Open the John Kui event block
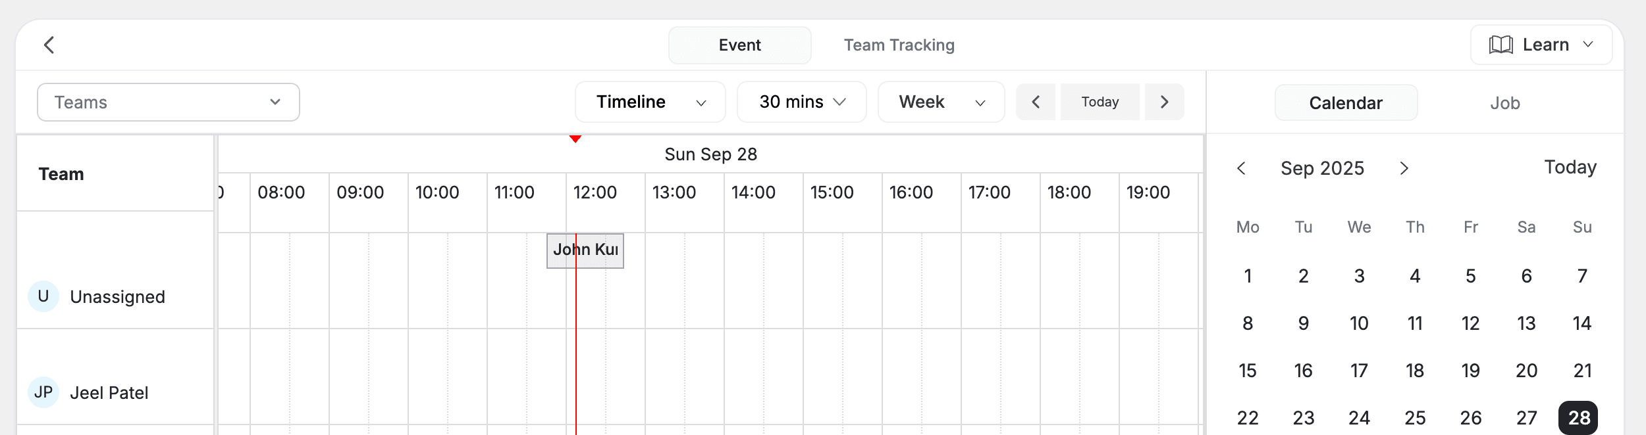This screenshot has height=435, width=1646. tap(585, 250)
